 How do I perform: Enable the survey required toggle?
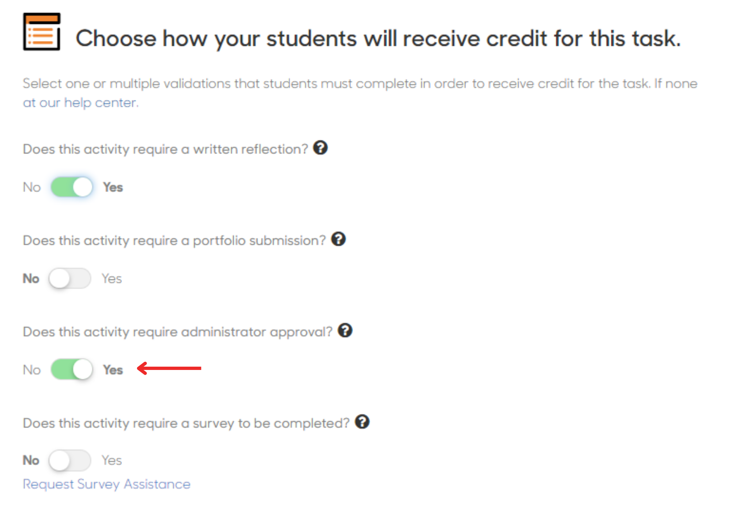pos(70,460)
